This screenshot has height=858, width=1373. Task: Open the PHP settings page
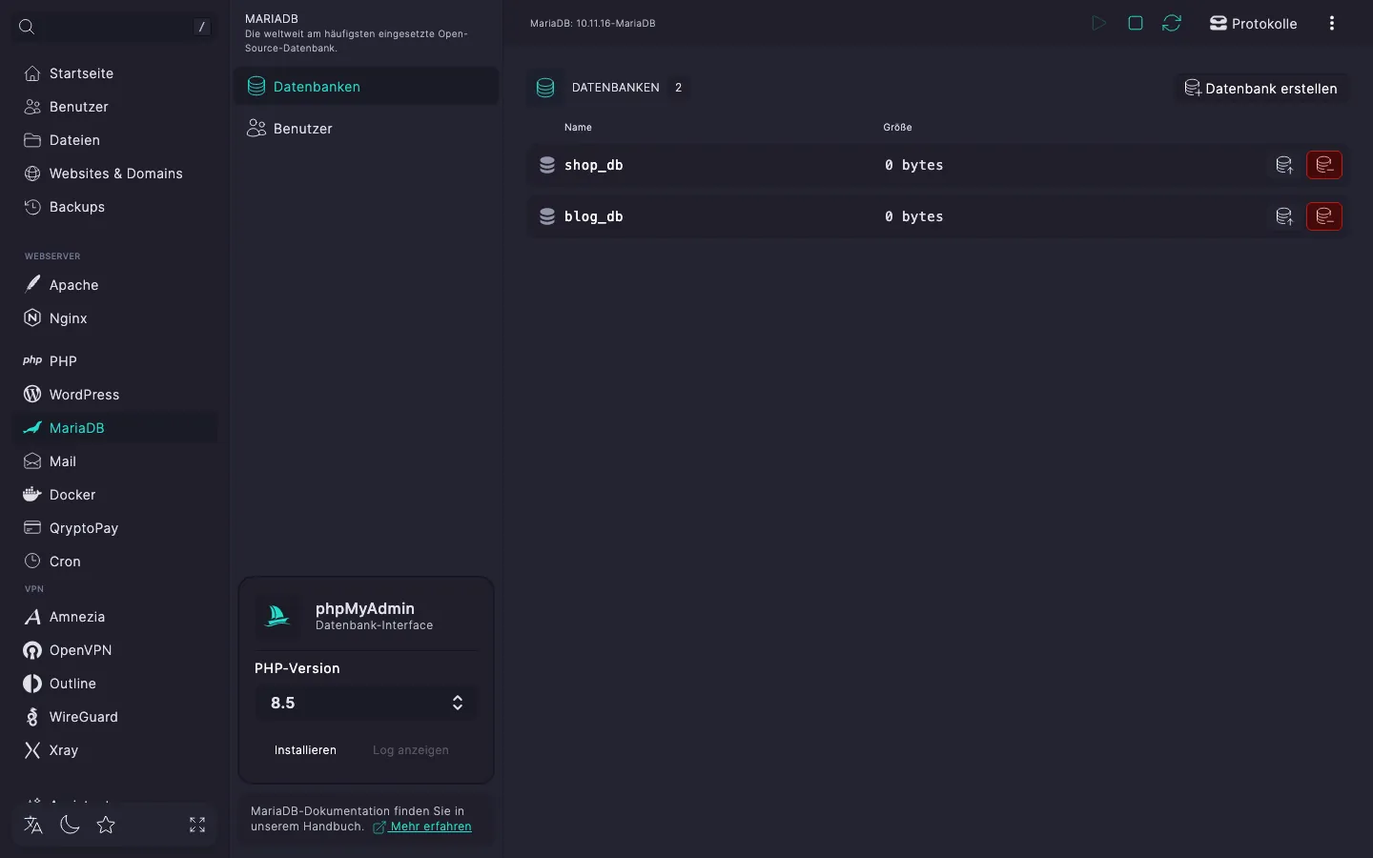114,361
